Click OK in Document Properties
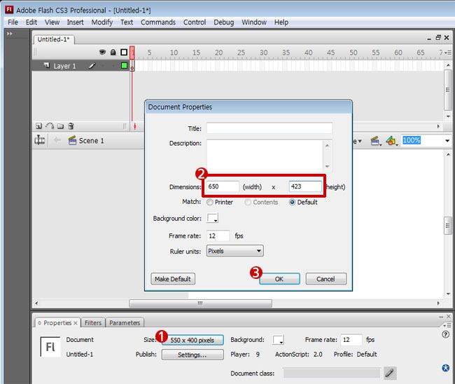 click(x=279, y=279)
